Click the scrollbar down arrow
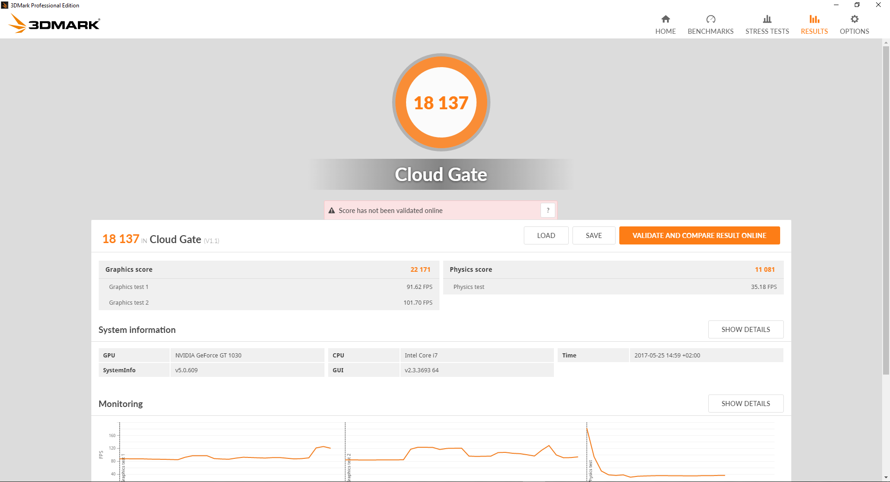 [x=886, y=477]
